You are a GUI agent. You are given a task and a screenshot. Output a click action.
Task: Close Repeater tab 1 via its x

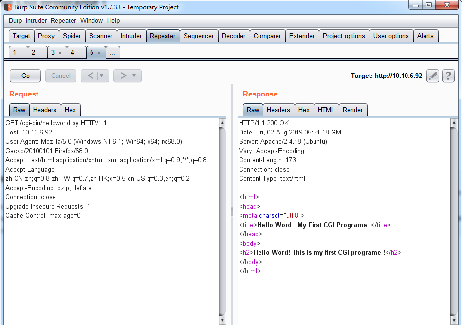pos(21,53)
